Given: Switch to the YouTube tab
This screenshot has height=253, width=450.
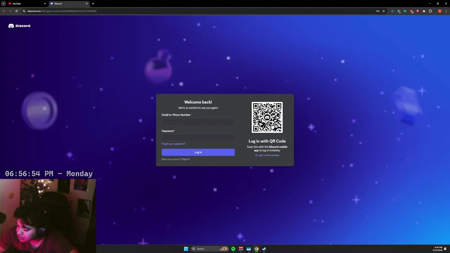Looking at the screenshot, I should 26,4.
